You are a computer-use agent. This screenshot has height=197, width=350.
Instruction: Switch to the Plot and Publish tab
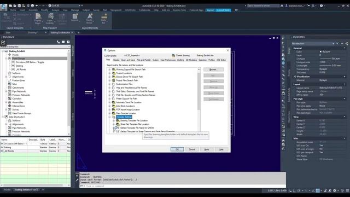(143, 60)
